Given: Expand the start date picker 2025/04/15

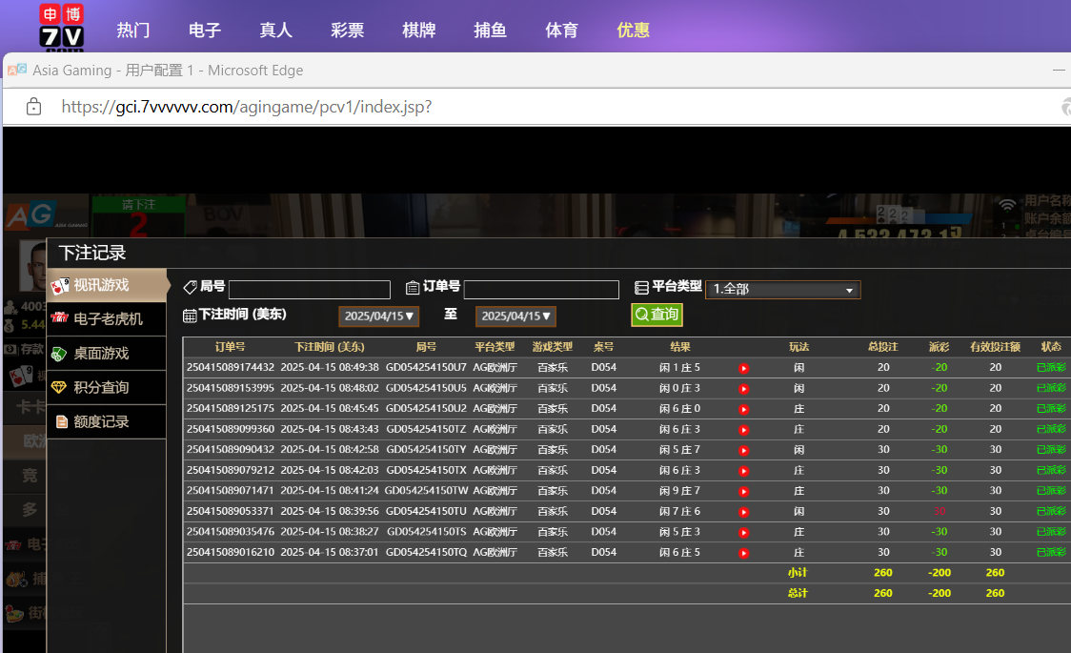Looking at the screenshot, I should 379,316.
